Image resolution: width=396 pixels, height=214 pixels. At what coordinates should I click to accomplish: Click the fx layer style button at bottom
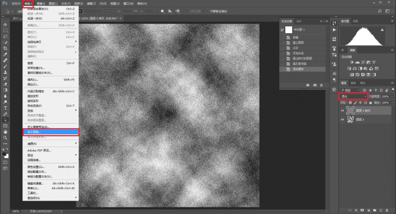(x=356, y=210)
